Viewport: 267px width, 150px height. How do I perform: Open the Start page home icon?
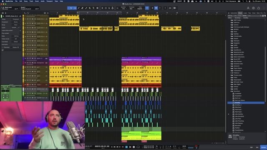click(259, 8)
